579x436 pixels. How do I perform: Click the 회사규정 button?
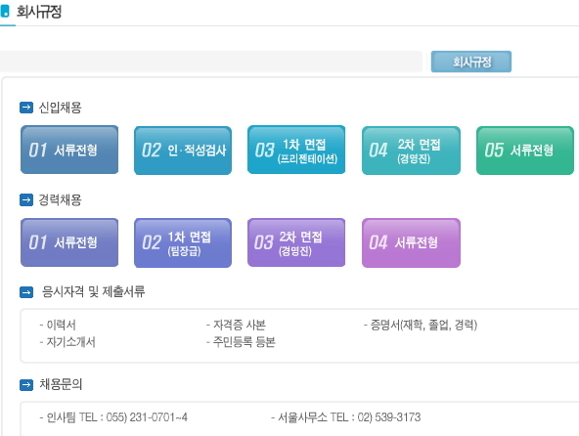(471, 62)
